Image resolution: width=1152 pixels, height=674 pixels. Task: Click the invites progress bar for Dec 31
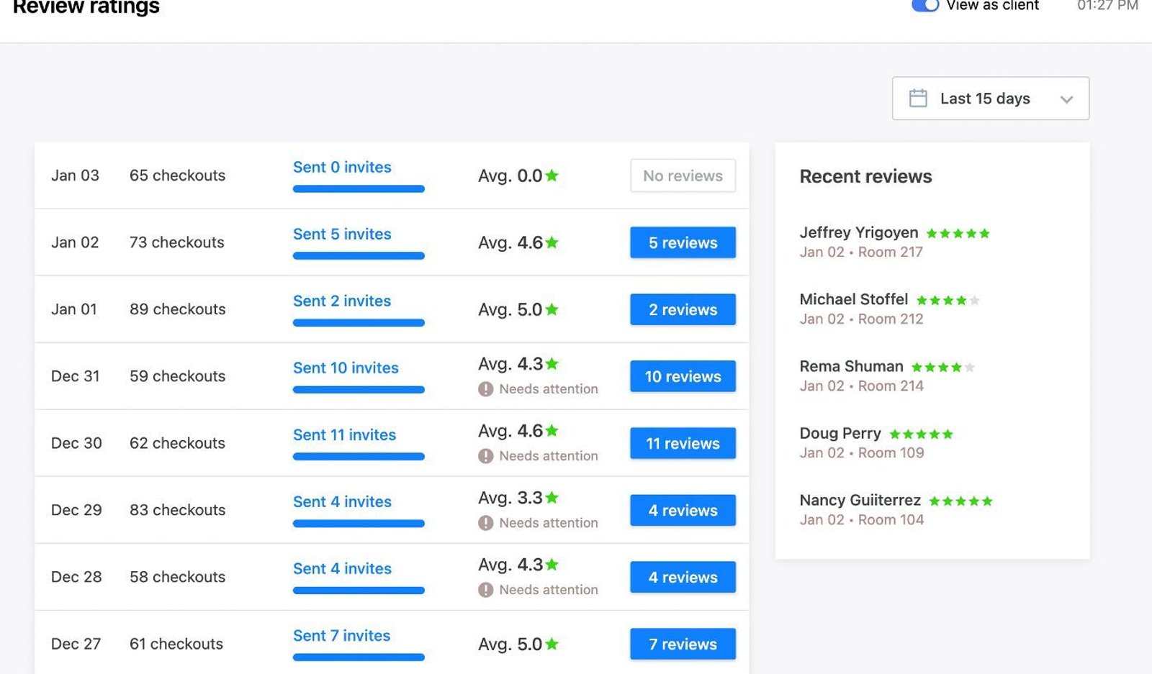pyautogui.click(x=359, y=390)
